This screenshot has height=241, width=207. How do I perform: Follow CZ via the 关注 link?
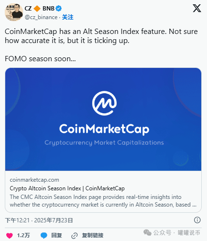(67, 17)
